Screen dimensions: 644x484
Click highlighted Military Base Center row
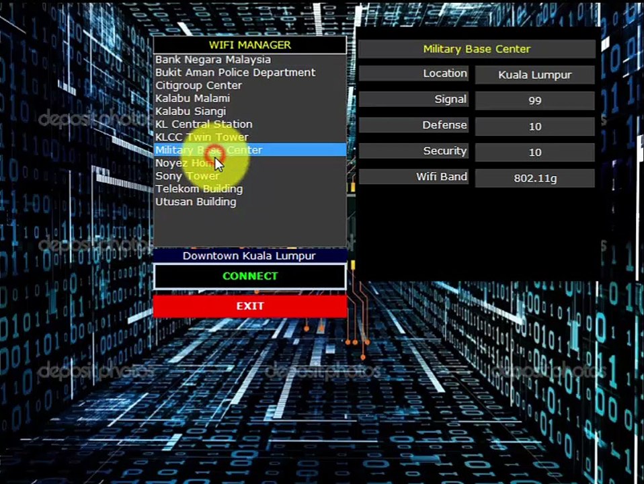click(249, 150)
